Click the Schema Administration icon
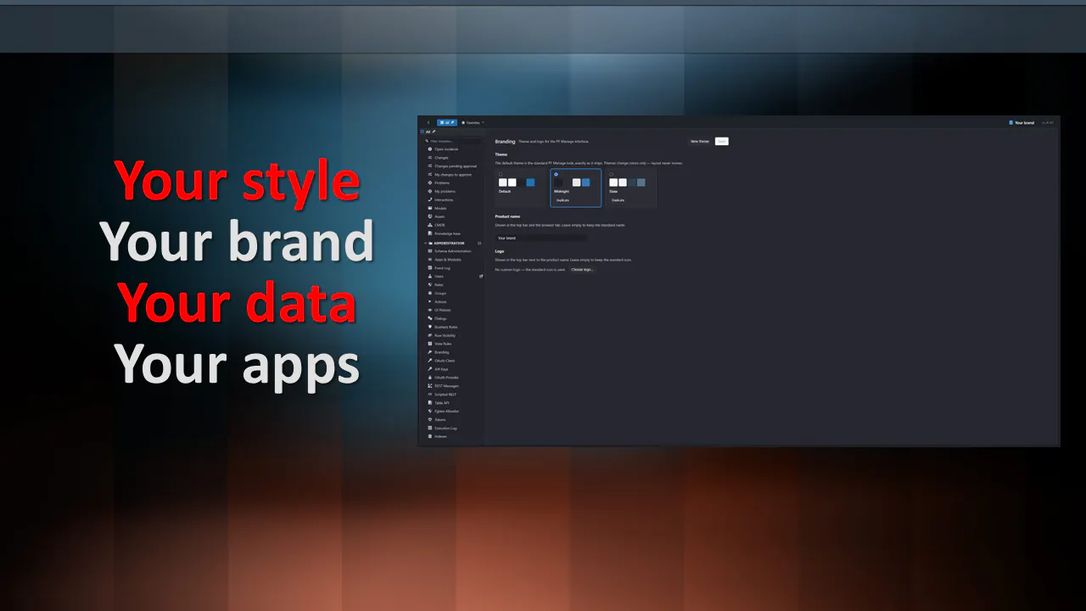The width and height of the screenshot is (1086, 611). tap(430, 251)
